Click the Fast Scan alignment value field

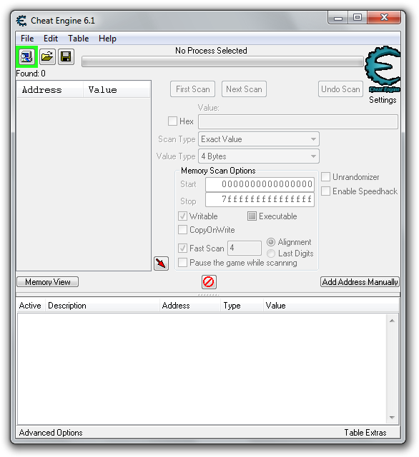pyautogui.click(x=245, y=248)
